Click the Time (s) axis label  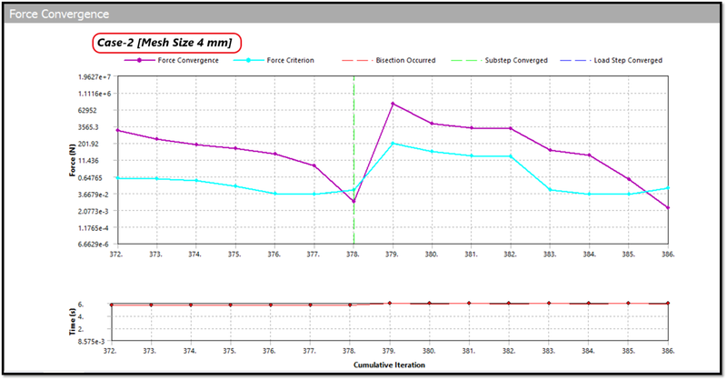pos(73,322)
